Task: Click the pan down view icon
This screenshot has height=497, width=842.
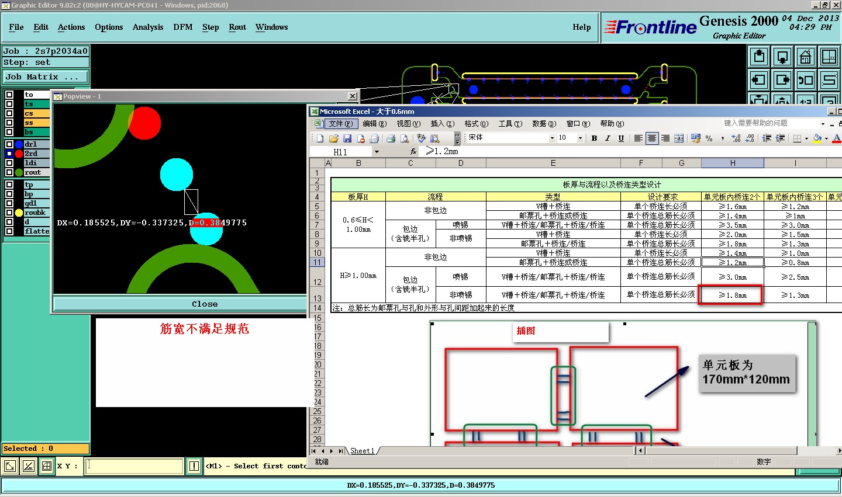Action: pos(782,57)
